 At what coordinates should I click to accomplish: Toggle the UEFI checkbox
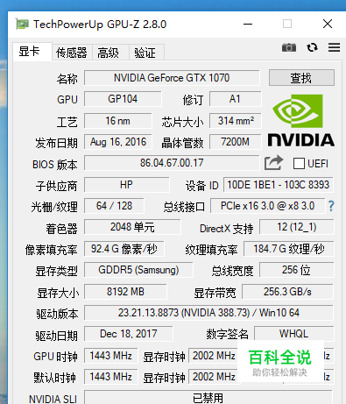tap(299, 163)
